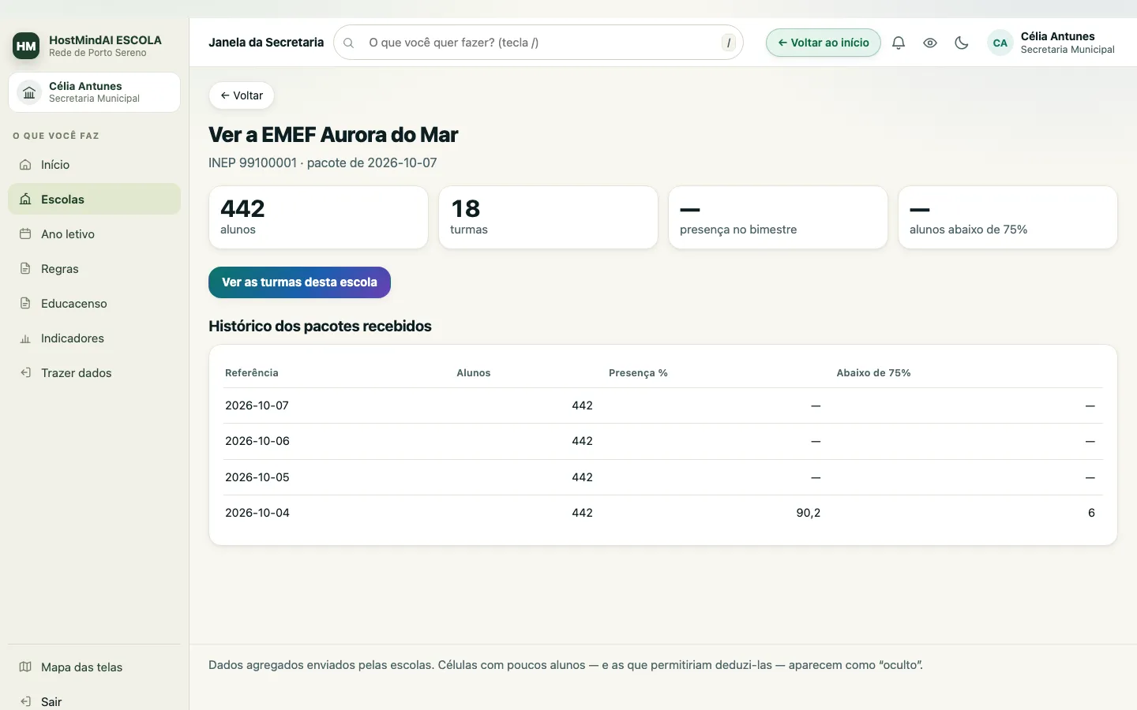The width and height of the screenshot is (1137, 710).
Task: Click the Educacenso file icon
Action: pos(25,304)
